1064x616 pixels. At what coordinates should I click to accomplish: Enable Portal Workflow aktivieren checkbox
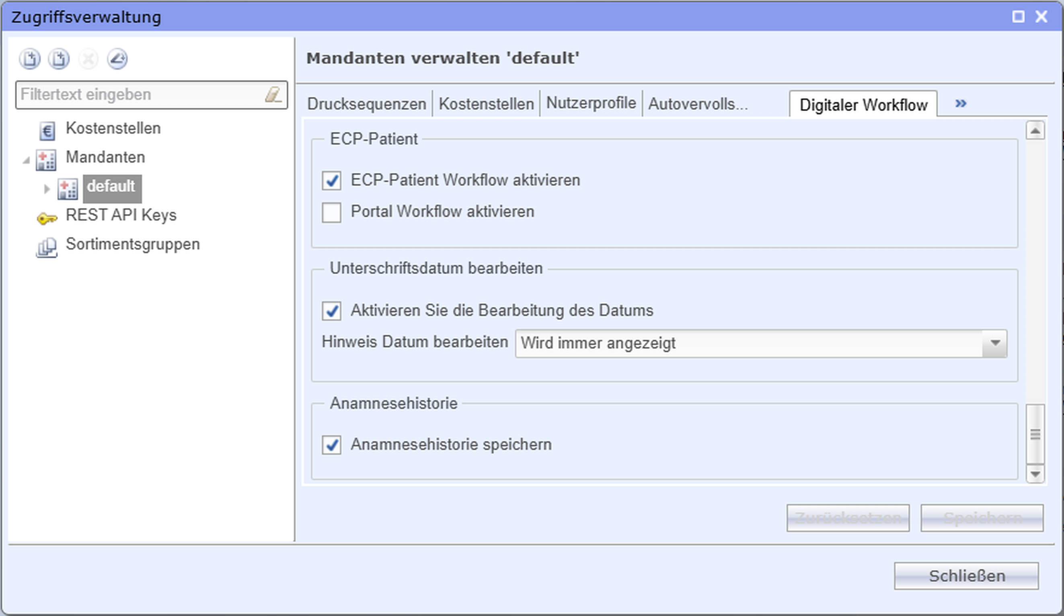[x=332, y=212]
